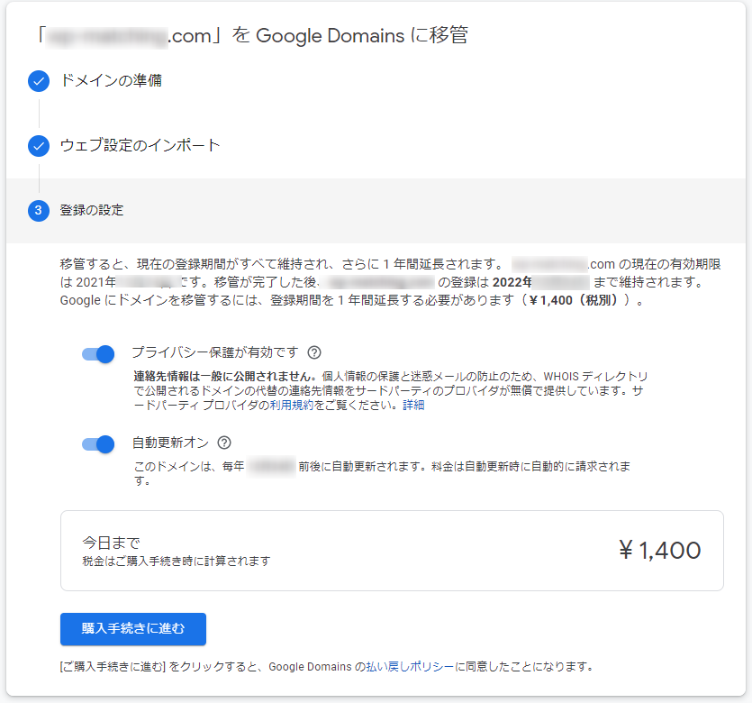Screen dimensions: 752x703
Task: Open help icon next to プライバシー保護が有効です
Action: (x=314, y=352)
